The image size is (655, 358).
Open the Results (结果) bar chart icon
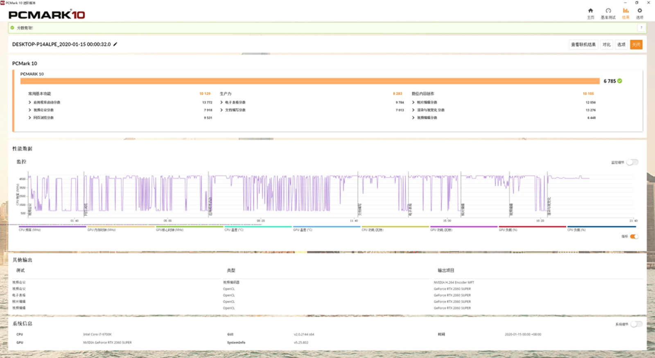click(626, 11)
